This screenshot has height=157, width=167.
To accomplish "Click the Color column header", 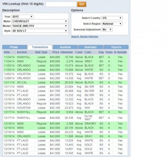I will [x=88, y=52].
